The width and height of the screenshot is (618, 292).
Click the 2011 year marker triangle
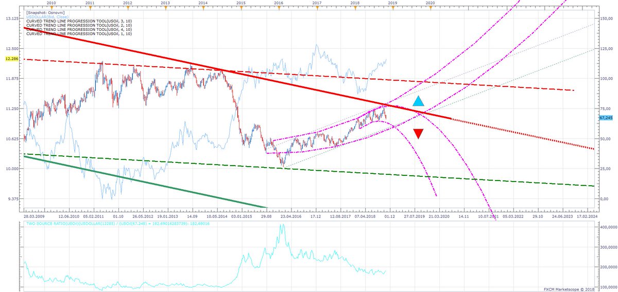pyautogui.click(x=90, y=7)
